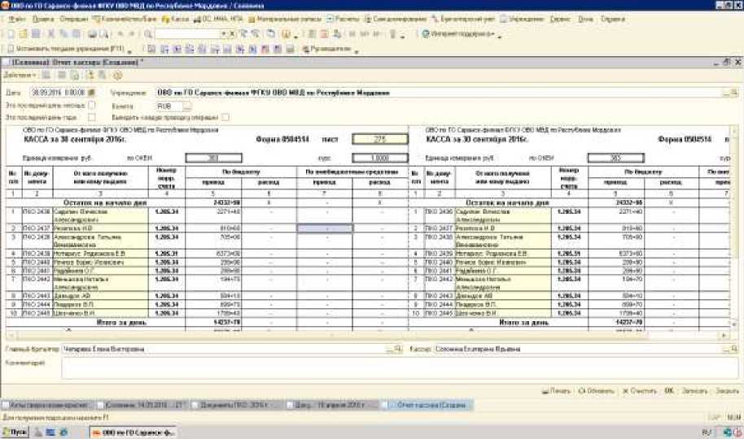Click the New document icon in toolbar
Screen dimensions: 744x439
point(11,34)
